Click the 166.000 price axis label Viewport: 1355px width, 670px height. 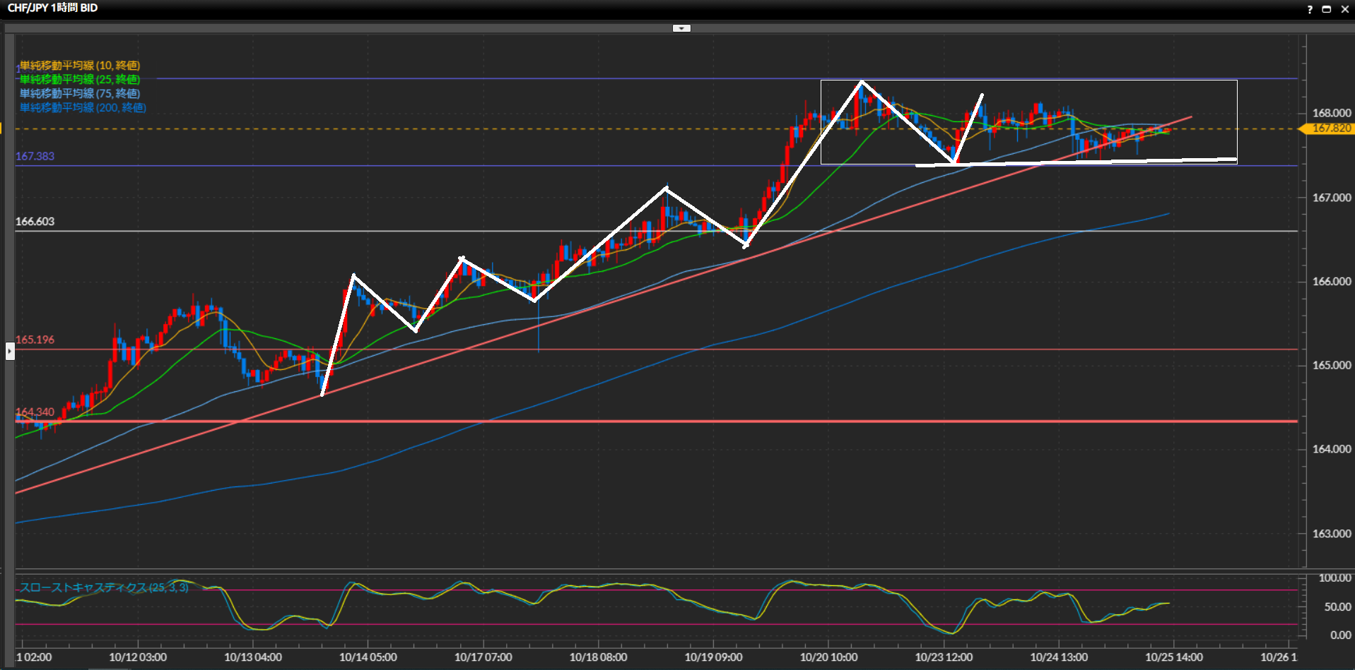click(x=1331, y=281)
